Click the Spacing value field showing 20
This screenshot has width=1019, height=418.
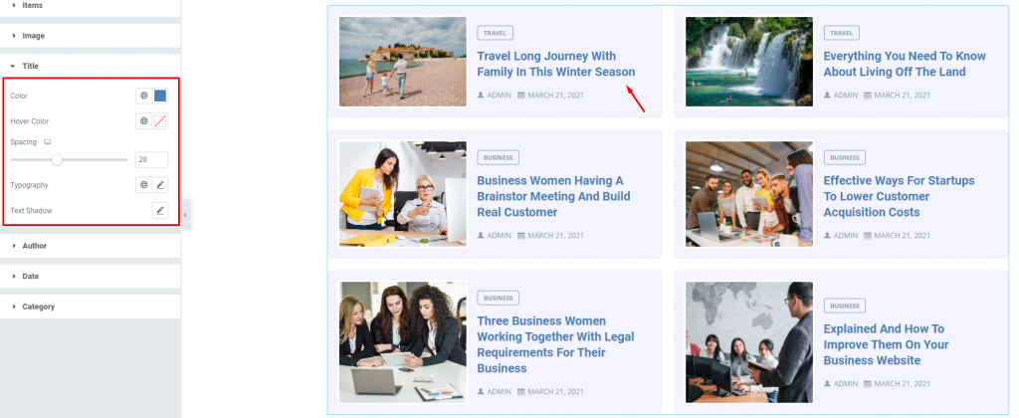[x=151, y=160]
